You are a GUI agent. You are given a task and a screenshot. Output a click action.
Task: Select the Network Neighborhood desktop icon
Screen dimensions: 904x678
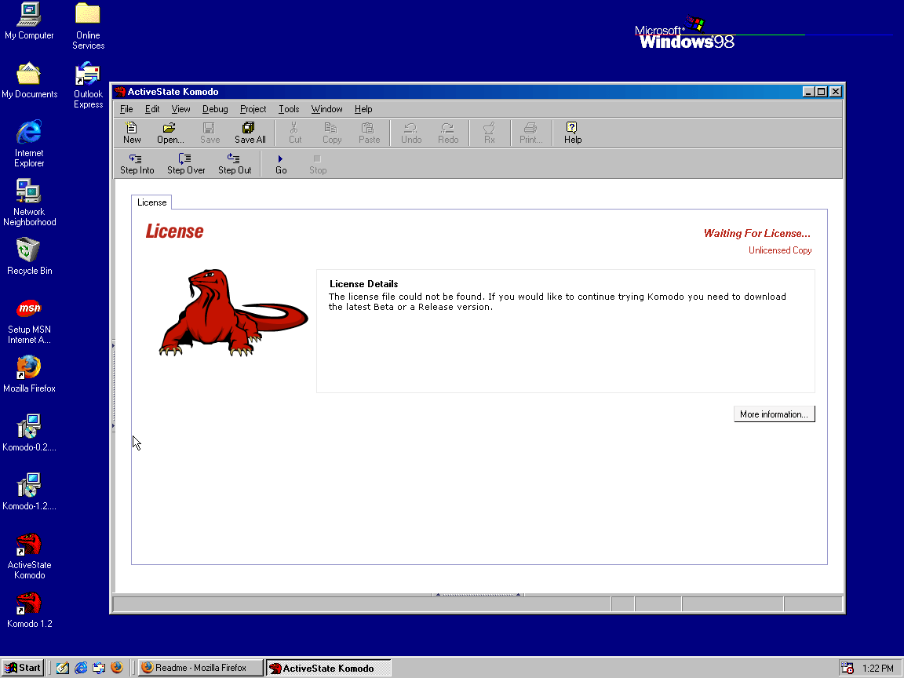coord(29,202)
